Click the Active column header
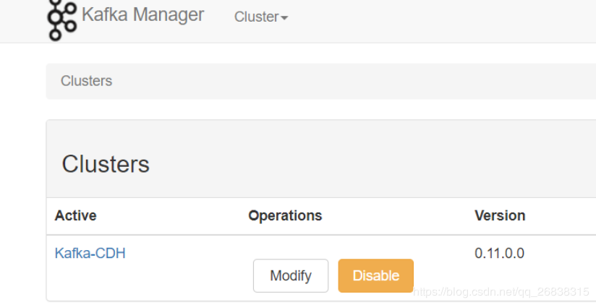Image resolution: width=596 pixels, height=305 pixels. point(76,216)
